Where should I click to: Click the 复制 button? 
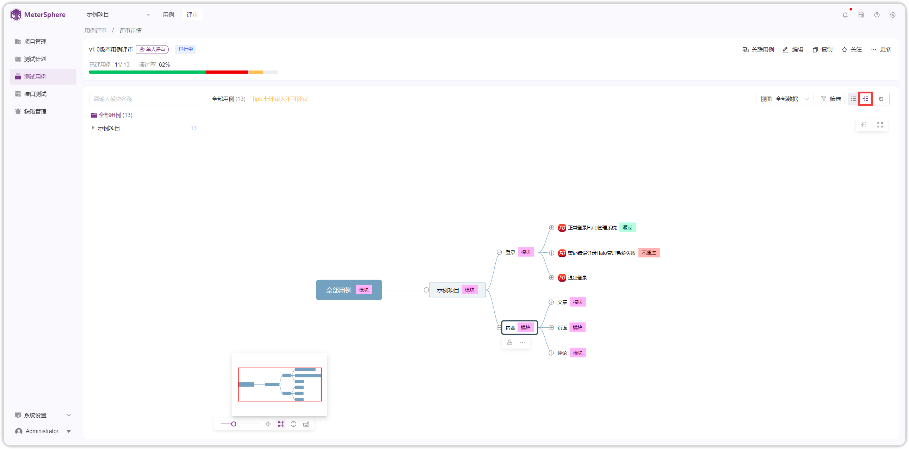click(822, 49)
